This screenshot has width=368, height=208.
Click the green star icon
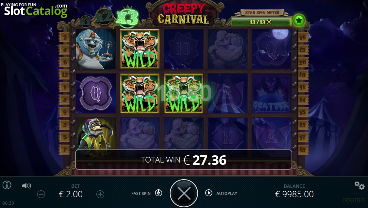299,21
